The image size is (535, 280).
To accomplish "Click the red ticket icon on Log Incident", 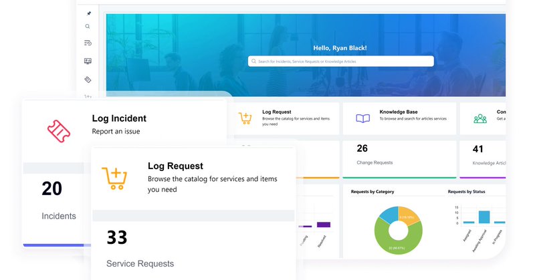I will (59, 131).
